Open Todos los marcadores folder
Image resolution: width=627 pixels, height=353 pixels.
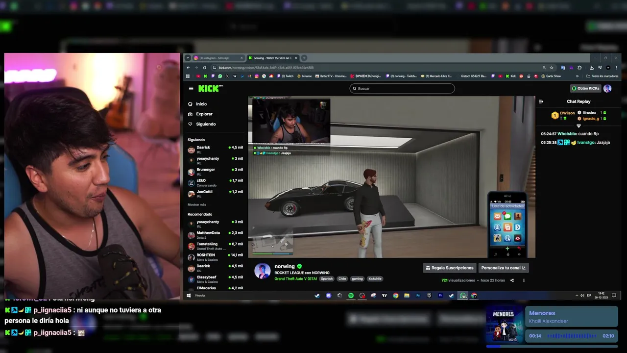click(x=602, y=76)
